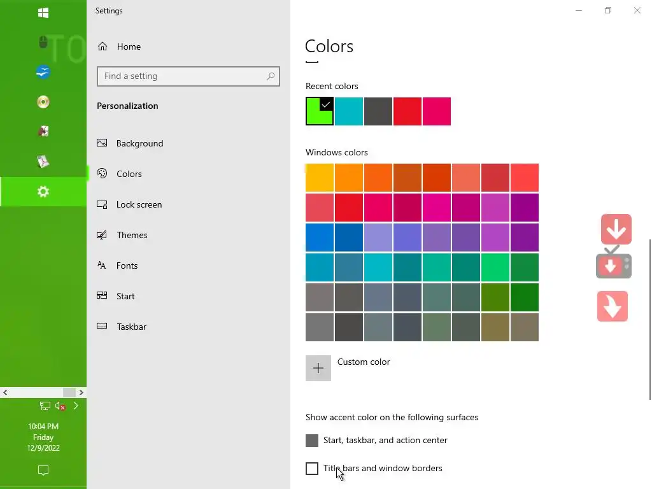Pick the teal recent color swatch
This screenshot has width=652, height=489.
pos(349,111)
